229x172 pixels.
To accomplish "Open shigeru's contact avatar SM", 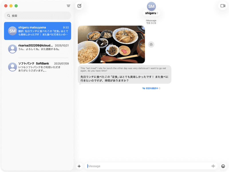I will (x=151, y=6).
